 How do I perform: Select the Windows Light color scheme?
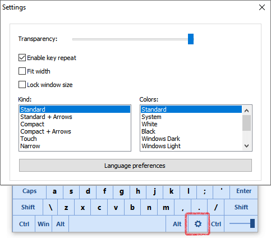[x=191, y=146]
